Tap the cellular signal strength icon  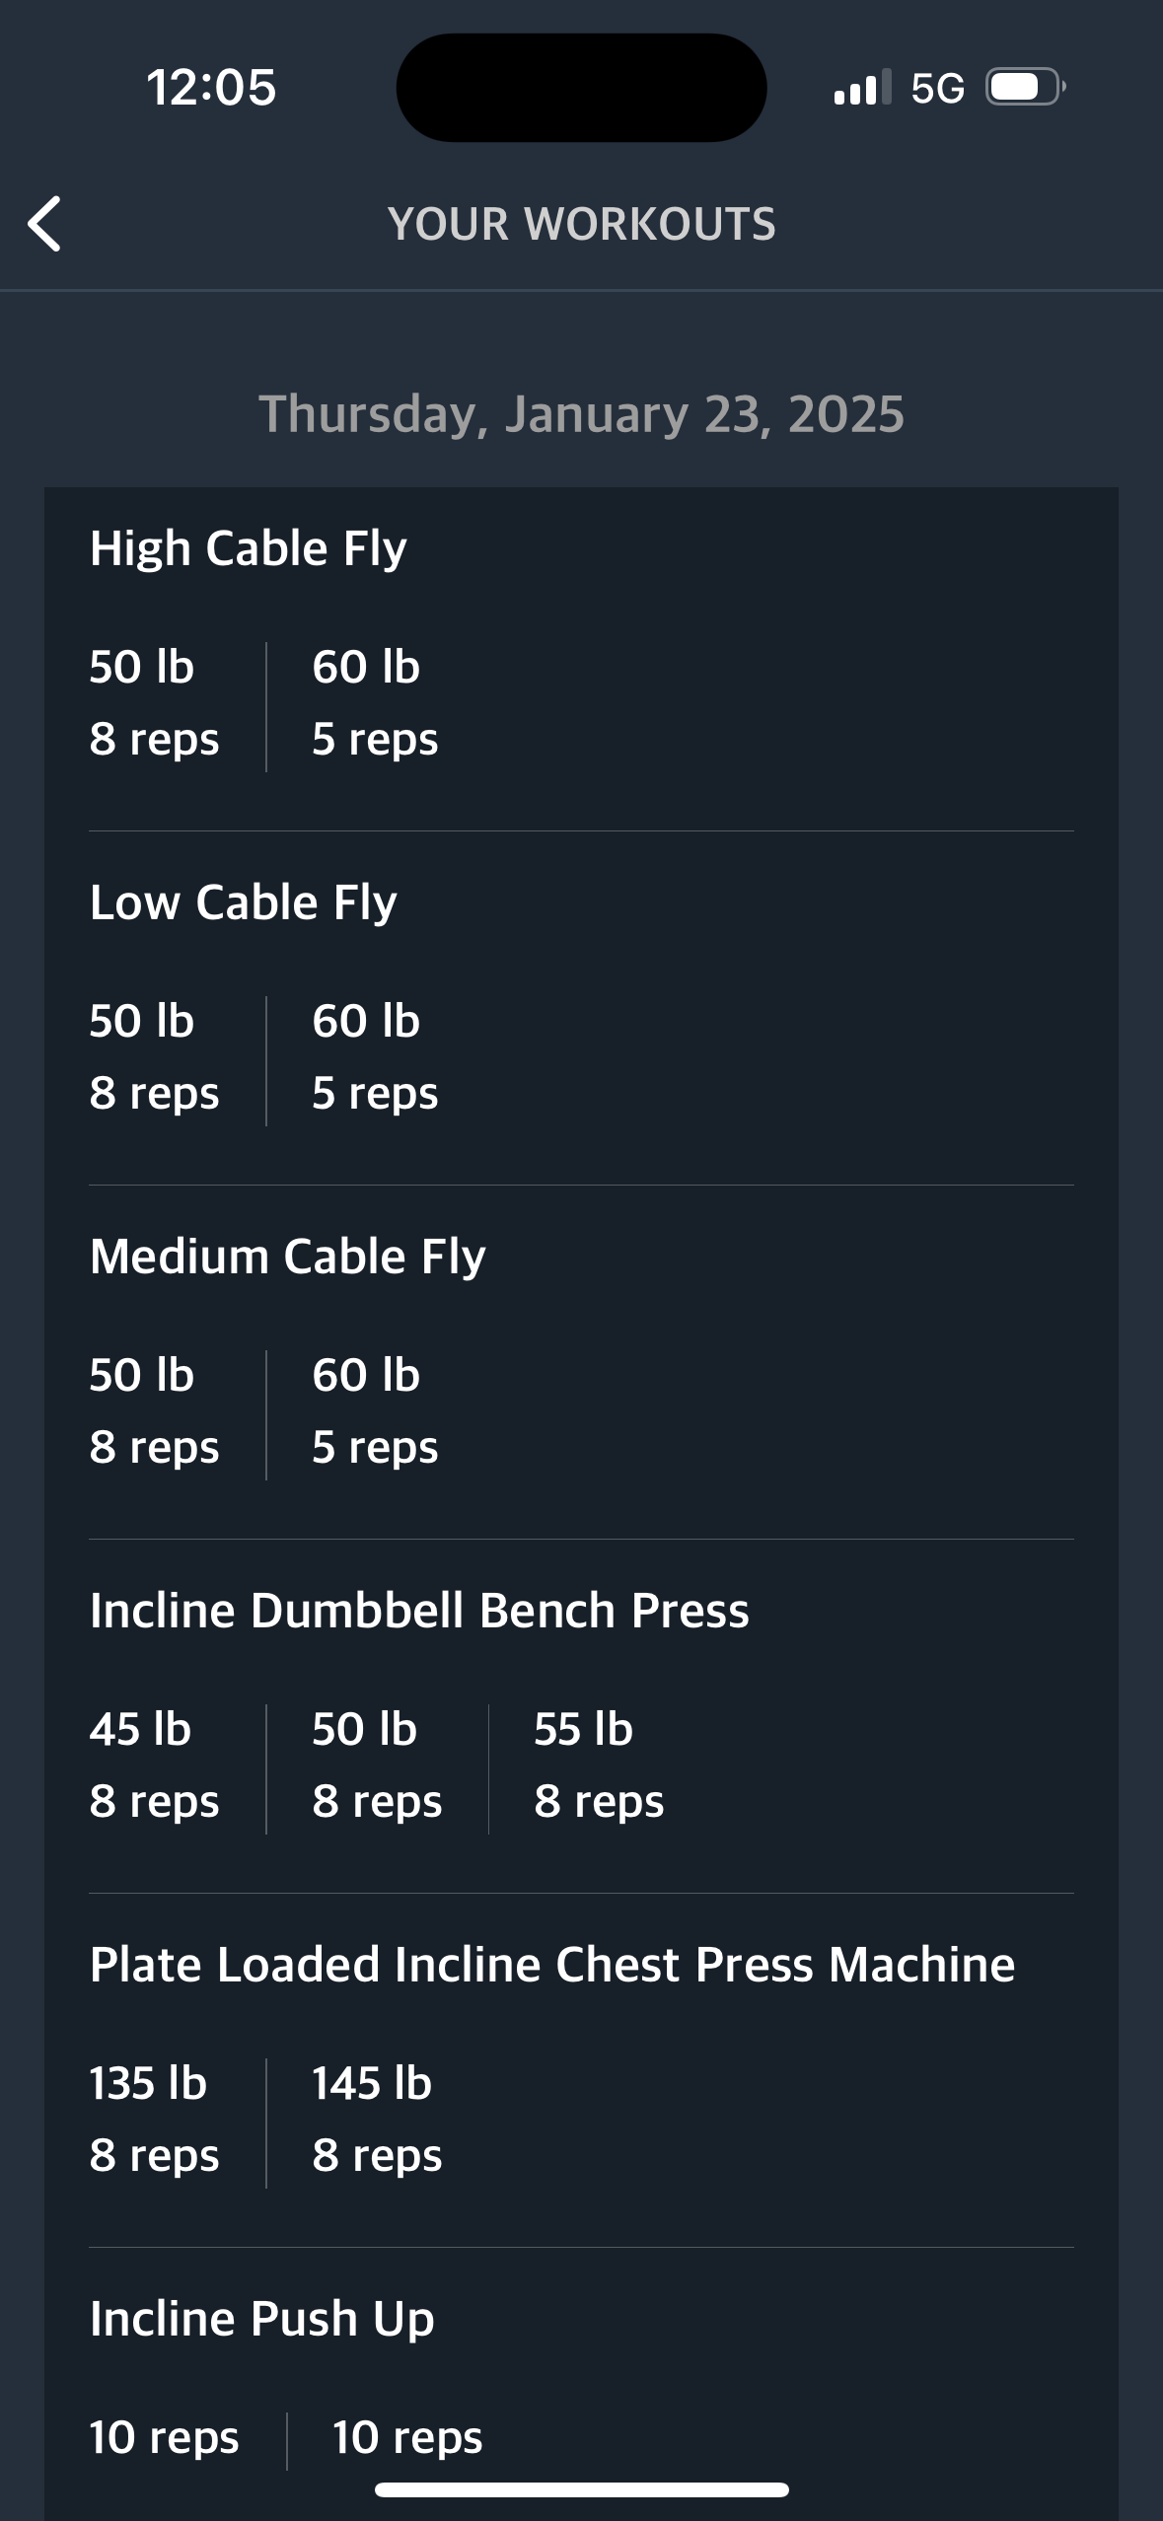(861, 88)
